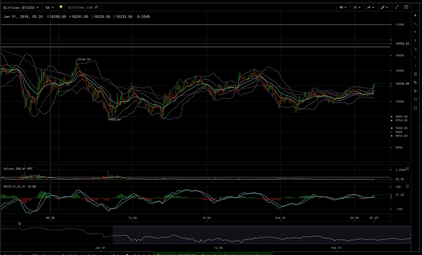
Task: Click the chart snapshot icon in the top toolbar
Action: (406, 7)
